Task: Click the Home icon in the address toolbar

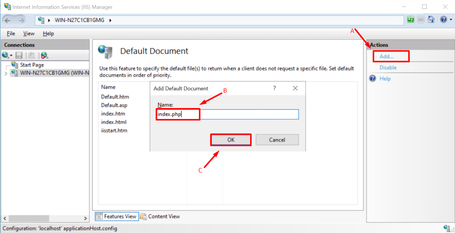Action: (x=431, y=20)
